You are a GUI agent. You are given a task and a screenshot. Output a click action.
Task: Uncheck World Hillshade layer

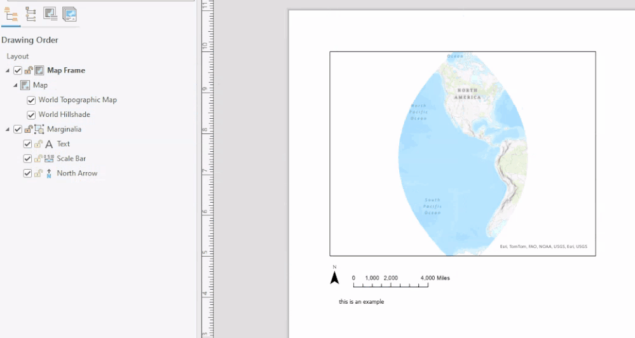click(31, 114)
